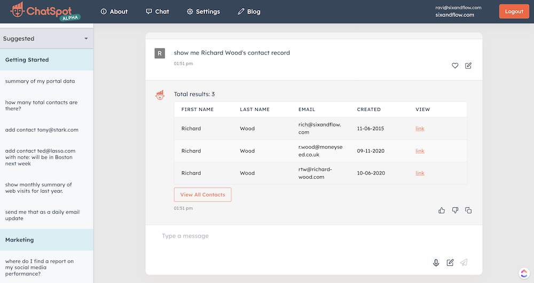The width and height of the screenshot is (534, 283).
Task: Give thumbs down to response
Action: point(455,210)
